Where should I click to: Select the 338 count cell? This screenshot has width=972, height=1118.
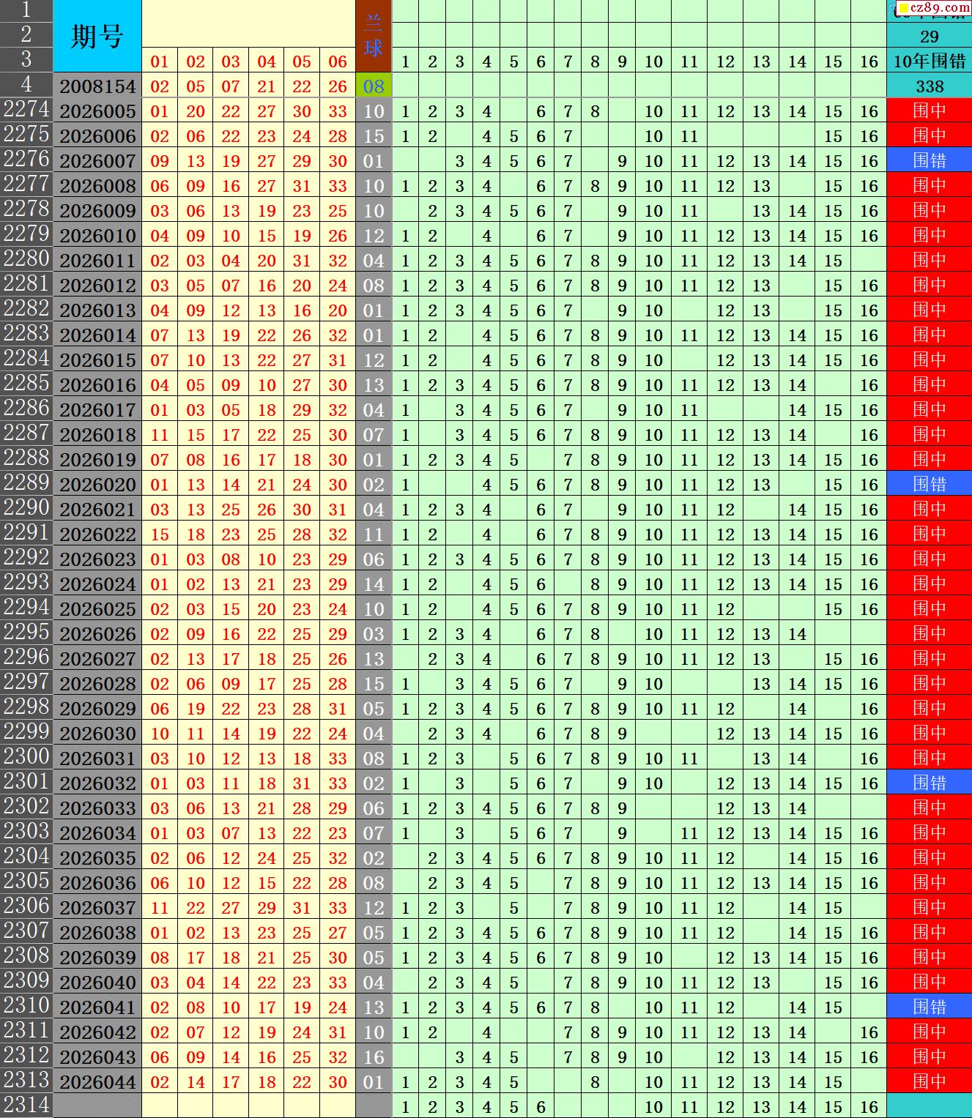tap(930, 86)
